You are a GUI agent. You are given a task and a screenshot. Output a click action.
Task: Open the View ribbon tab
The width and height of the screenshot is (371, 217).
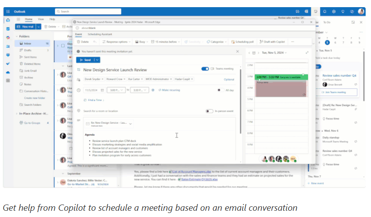click(41, 19)
